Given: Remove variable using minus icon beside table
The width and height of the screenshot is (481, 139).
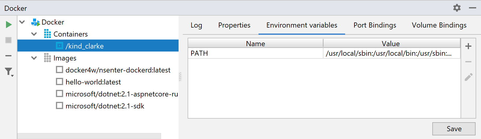Looking at the screenshot, I should tap(468, 62).
